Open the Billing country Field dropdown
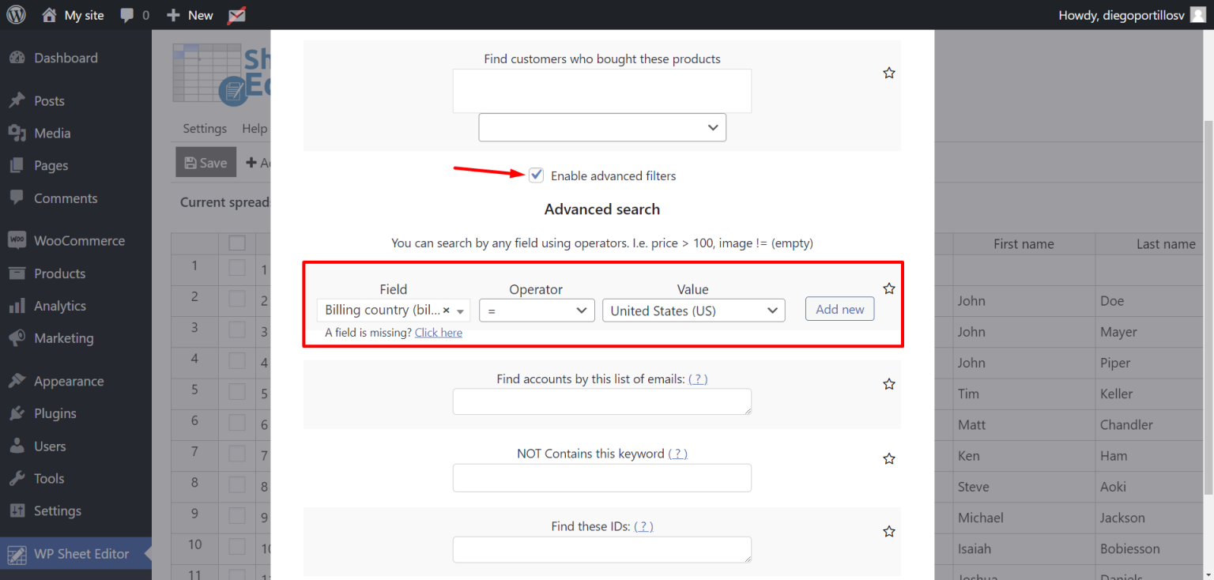Image resolution: width=1214 pixels, height=580 pixels. [393, 311]
